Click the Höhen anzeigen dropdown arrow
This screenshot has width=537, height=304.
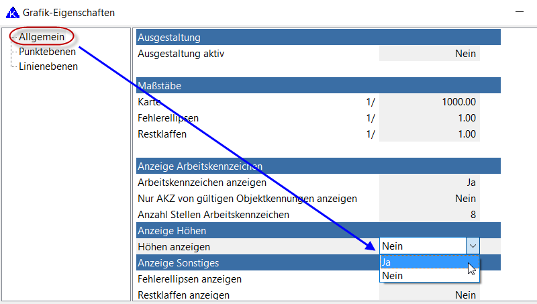pos(473,246)
